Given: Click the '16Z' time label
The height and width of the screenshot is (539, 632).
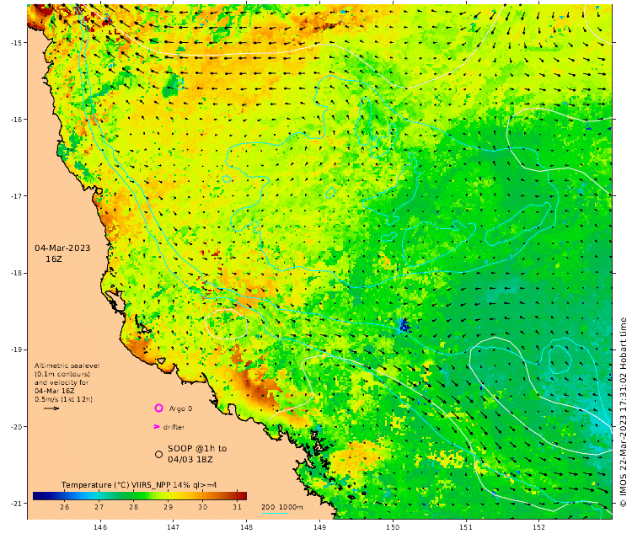Looking at the screenshot, I should click(54, 259).
